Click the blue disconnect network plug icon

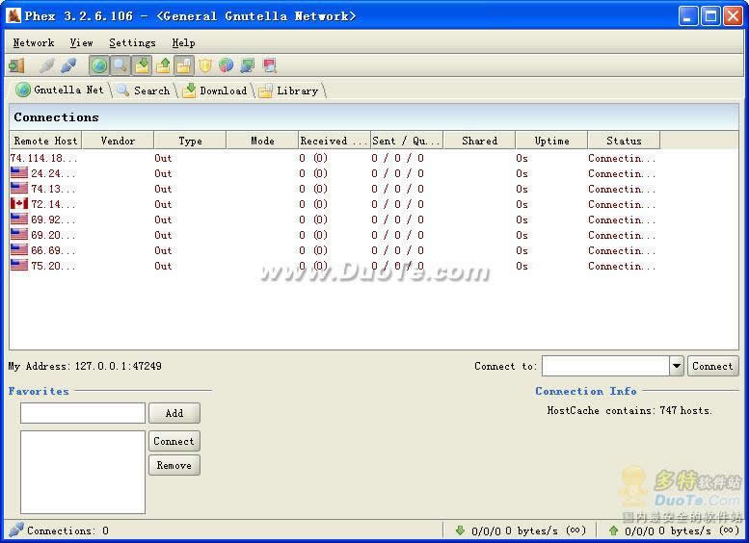pos(68,65)
